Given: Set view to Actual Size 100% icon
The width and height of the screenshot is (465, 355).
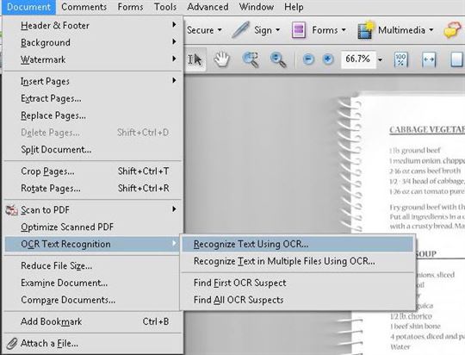Looking at the screenshot, I should coord(400,59).
